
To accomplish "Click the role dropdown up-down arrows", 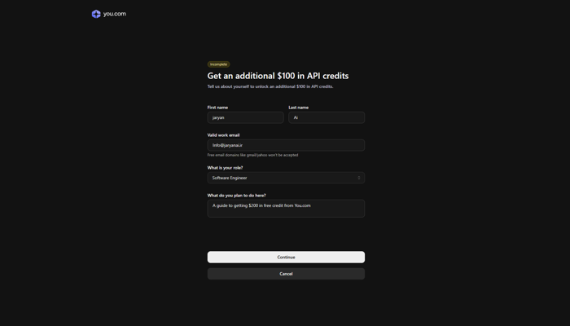I will (359, 178).
